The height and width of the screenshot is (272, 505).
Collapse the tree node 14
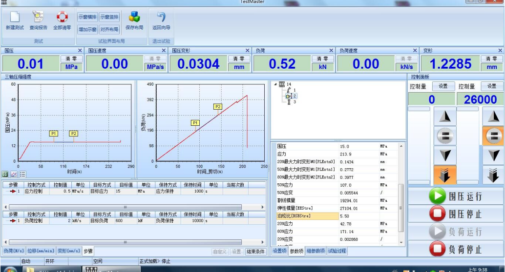pos(275,84)
